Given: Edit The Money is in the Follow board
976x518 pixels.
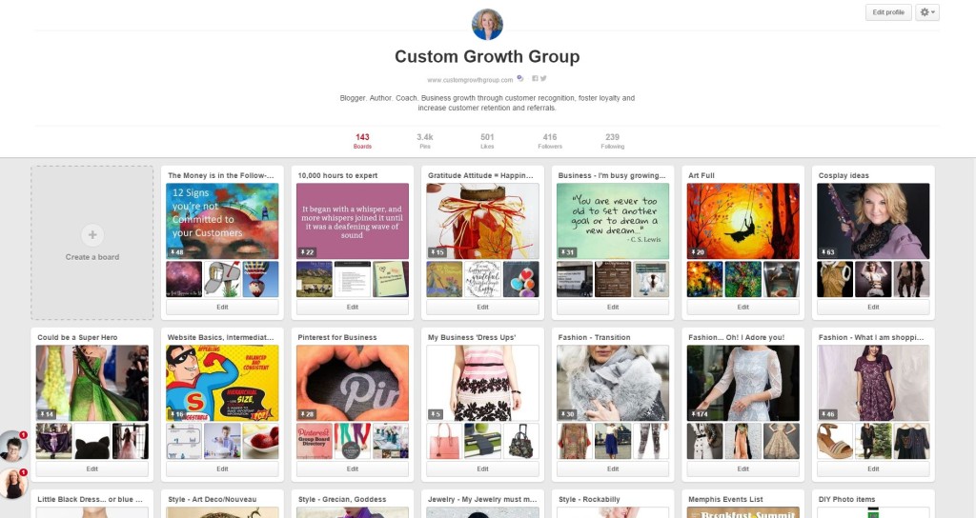Looking at the screenshot, I should click(222, 308).
